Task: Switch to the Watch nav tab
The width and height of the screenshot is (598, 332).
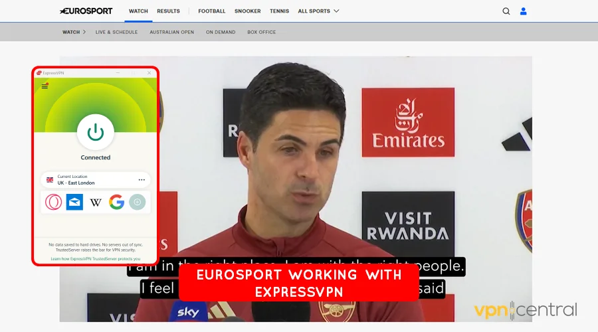Action: pos(138,11)
